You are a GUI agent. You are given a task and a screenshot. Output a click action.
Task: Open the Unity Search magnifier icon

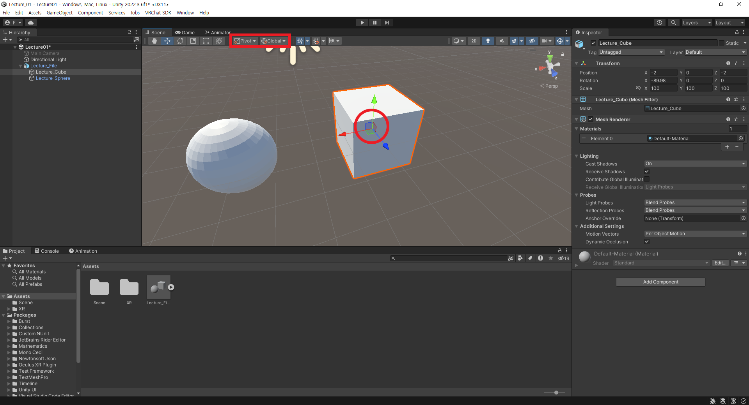pyautogui.click(x=673, y=23)
